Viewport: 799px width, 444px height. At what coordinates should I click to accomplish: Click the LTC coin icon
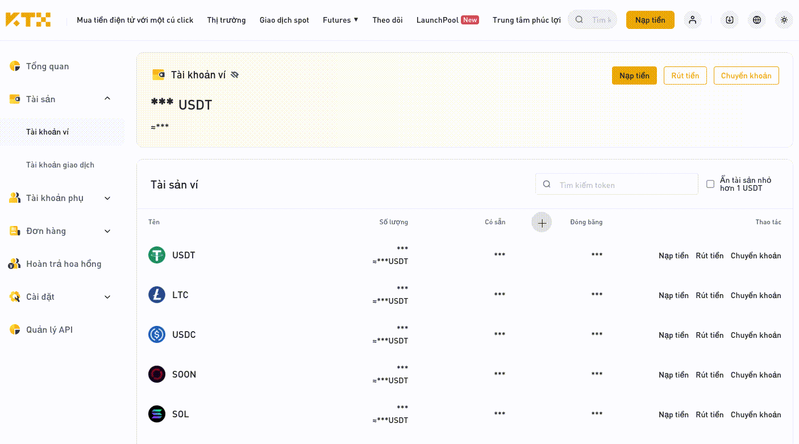(157, 295)
